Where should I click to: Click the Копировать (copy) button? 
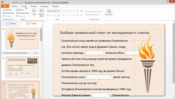8,13
